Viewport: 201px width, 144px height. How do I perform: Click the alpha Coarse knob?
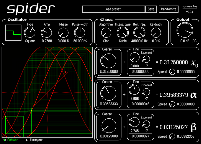109,93
